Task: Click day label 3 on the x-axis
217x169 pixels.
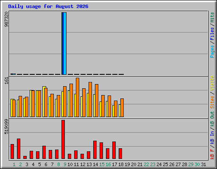Action: tap(27, 164)
